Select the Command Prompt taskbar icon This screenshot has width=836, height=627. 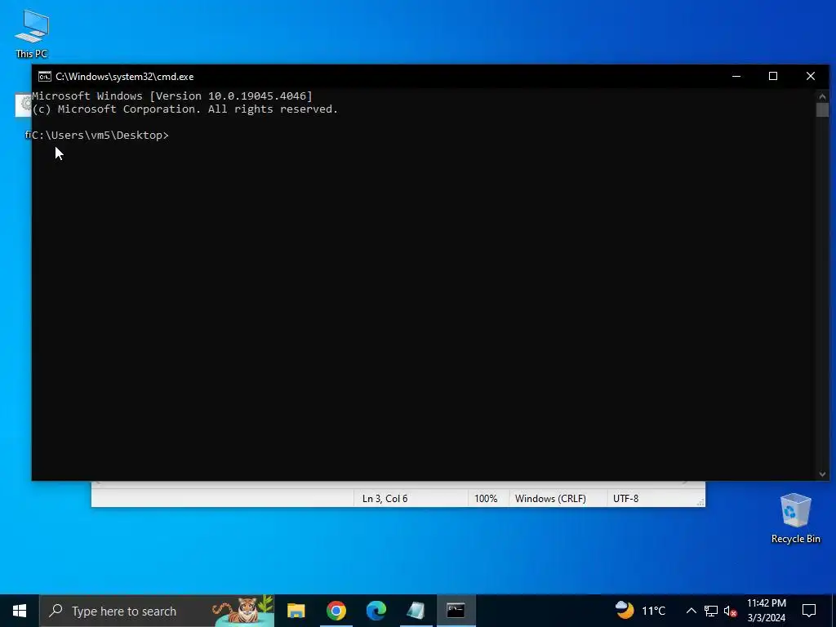click(456, 611)
